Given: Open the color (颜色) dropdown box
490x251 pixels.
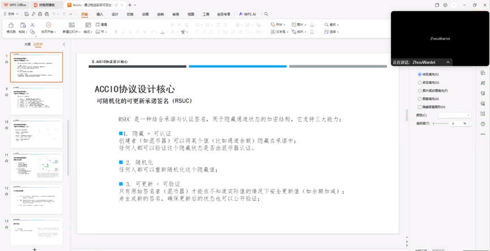Looking at the screenshot, I should [x=454, y=115].
